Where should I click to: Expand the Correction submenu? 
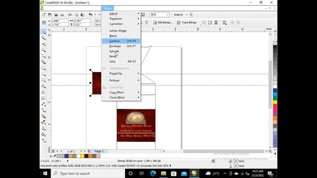pos(121,24)
